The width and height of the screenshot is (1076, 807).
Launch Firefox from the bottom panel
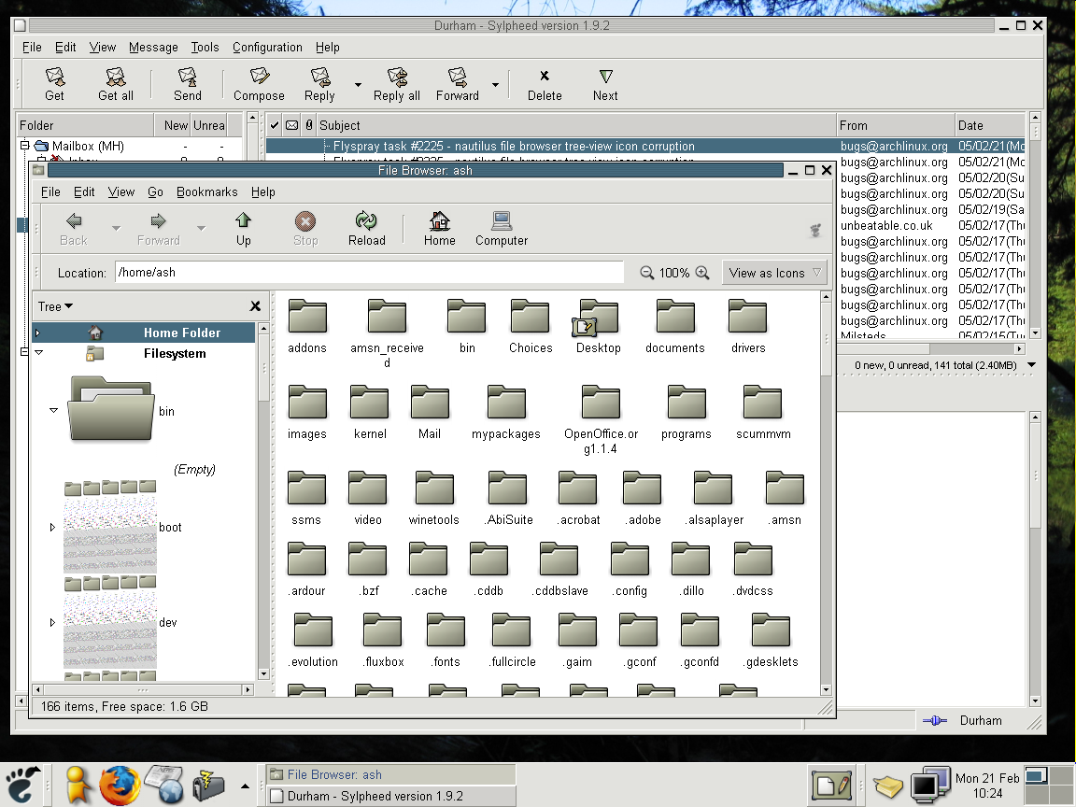coord(120,785)
